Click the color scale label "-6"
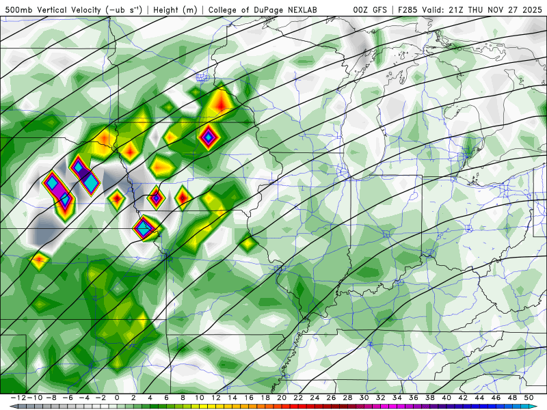 (x=67, y=398)
